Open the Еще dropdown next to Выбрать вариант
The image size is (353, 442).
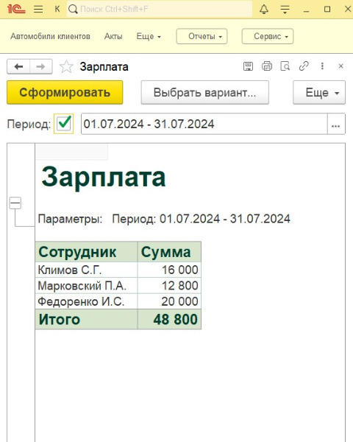(319, 93)
